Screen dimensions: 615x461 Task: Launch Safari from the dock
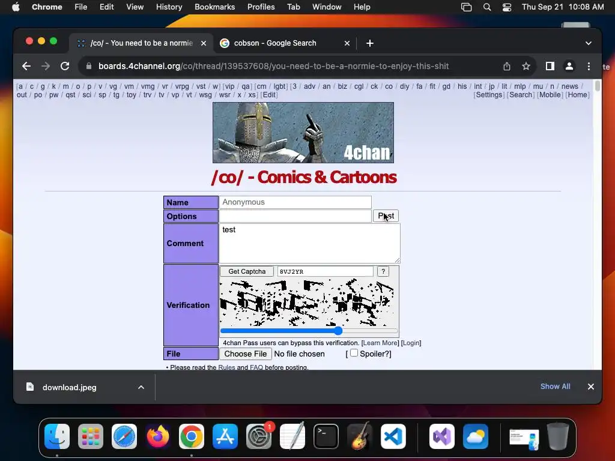click(x=124, y=436)
